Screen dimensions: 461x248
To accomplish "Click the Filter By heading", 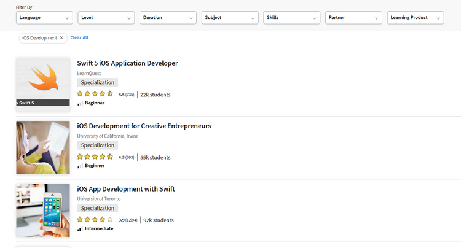I will pos(24,7).
